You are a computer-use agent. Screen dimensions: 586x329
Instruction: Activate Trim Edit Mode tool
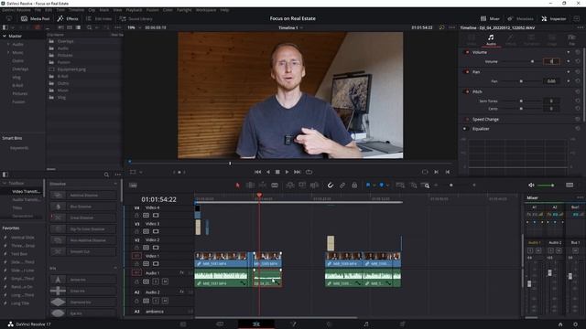(250, 185)
